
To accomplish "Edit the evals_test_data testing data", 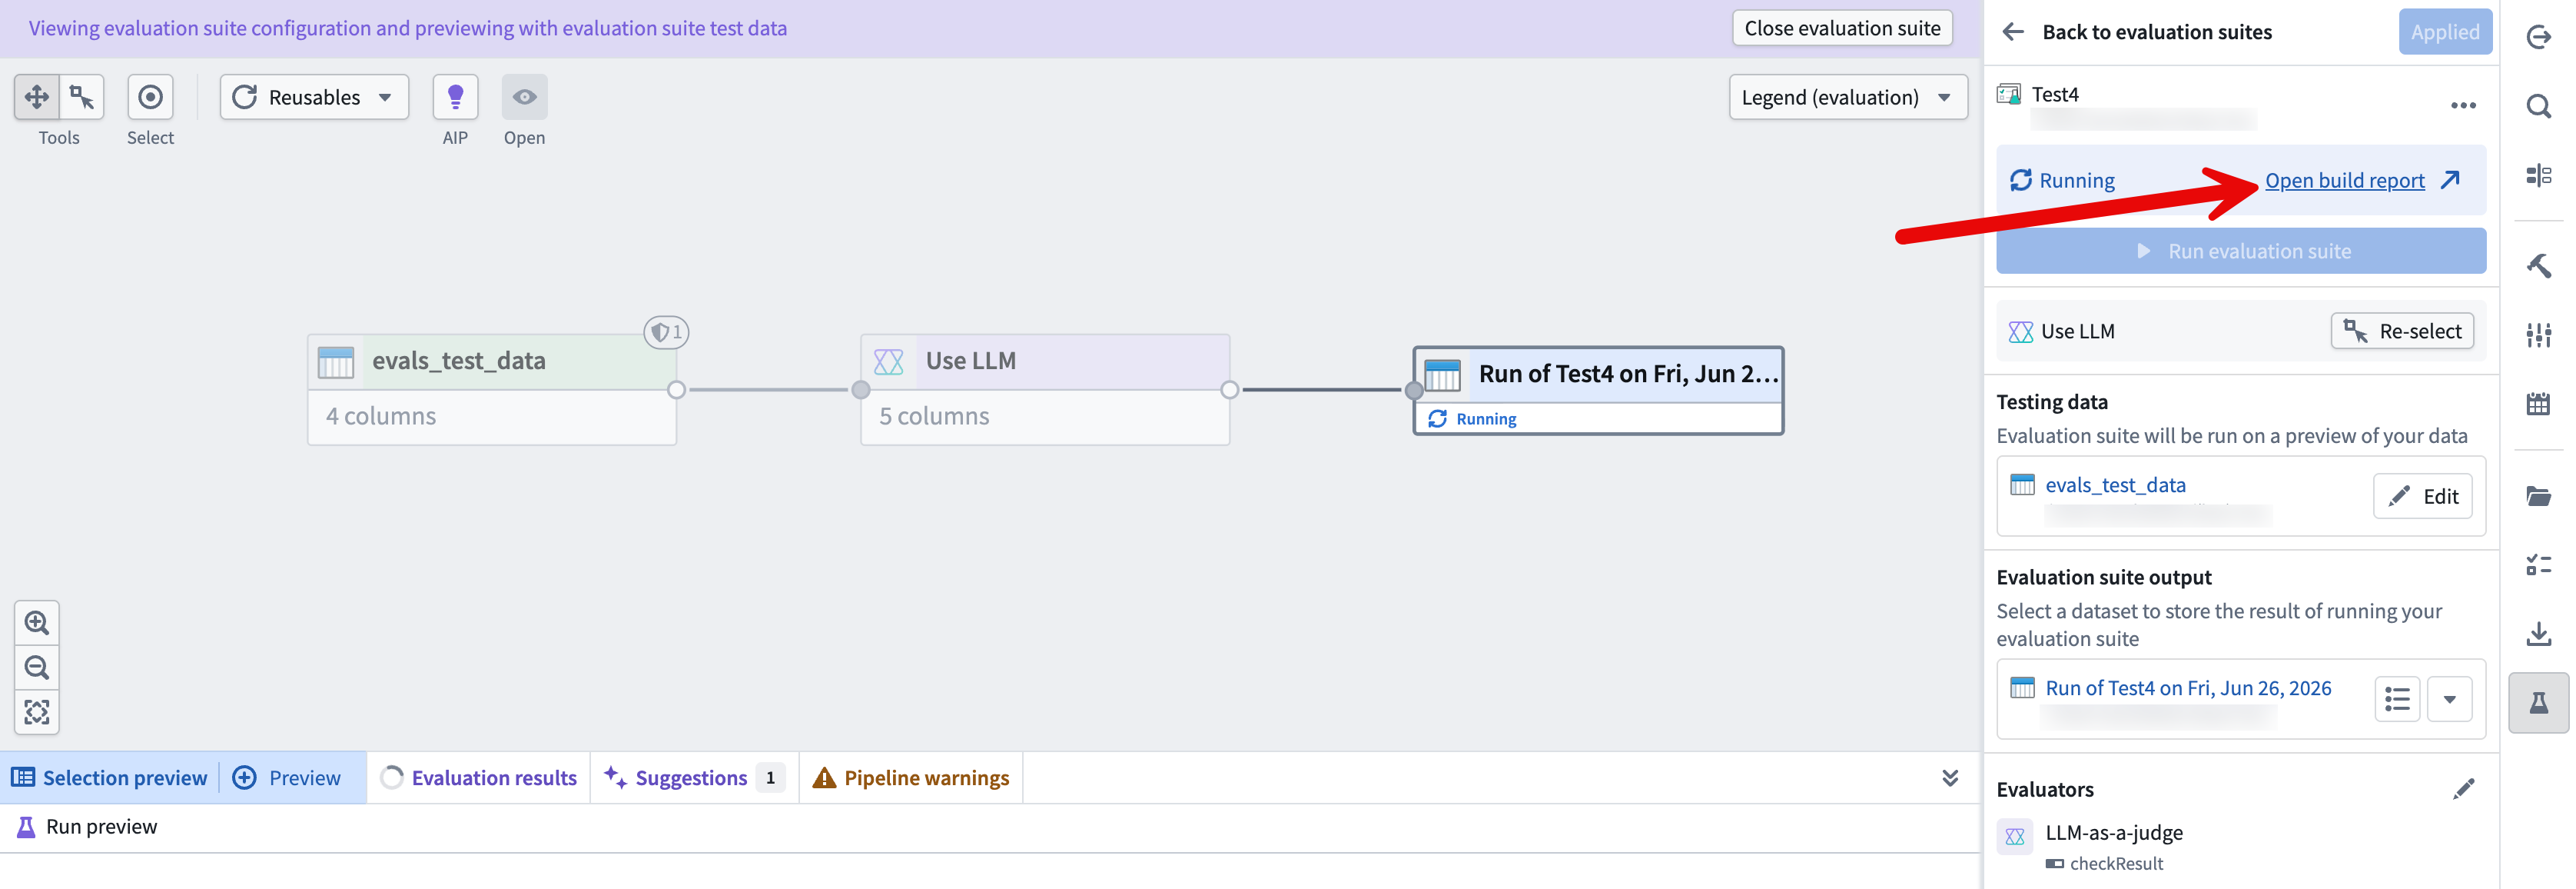I will (x=2422, y=497).
